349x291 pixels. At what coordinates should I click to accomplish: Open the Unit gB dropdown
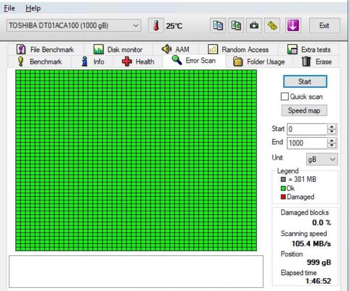click(x=322, y=159)
